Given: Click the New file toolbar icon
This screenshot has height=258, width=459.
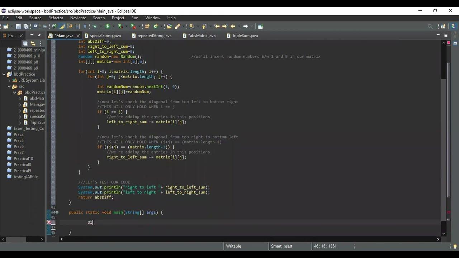Looking at the screenshot, I should click(x=6, y=26).
